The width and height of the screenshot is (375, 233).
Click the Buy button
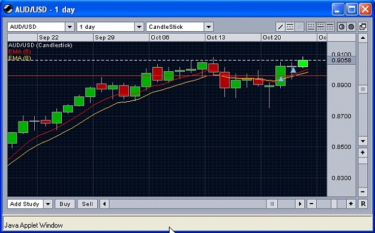(x=65, y=204)
